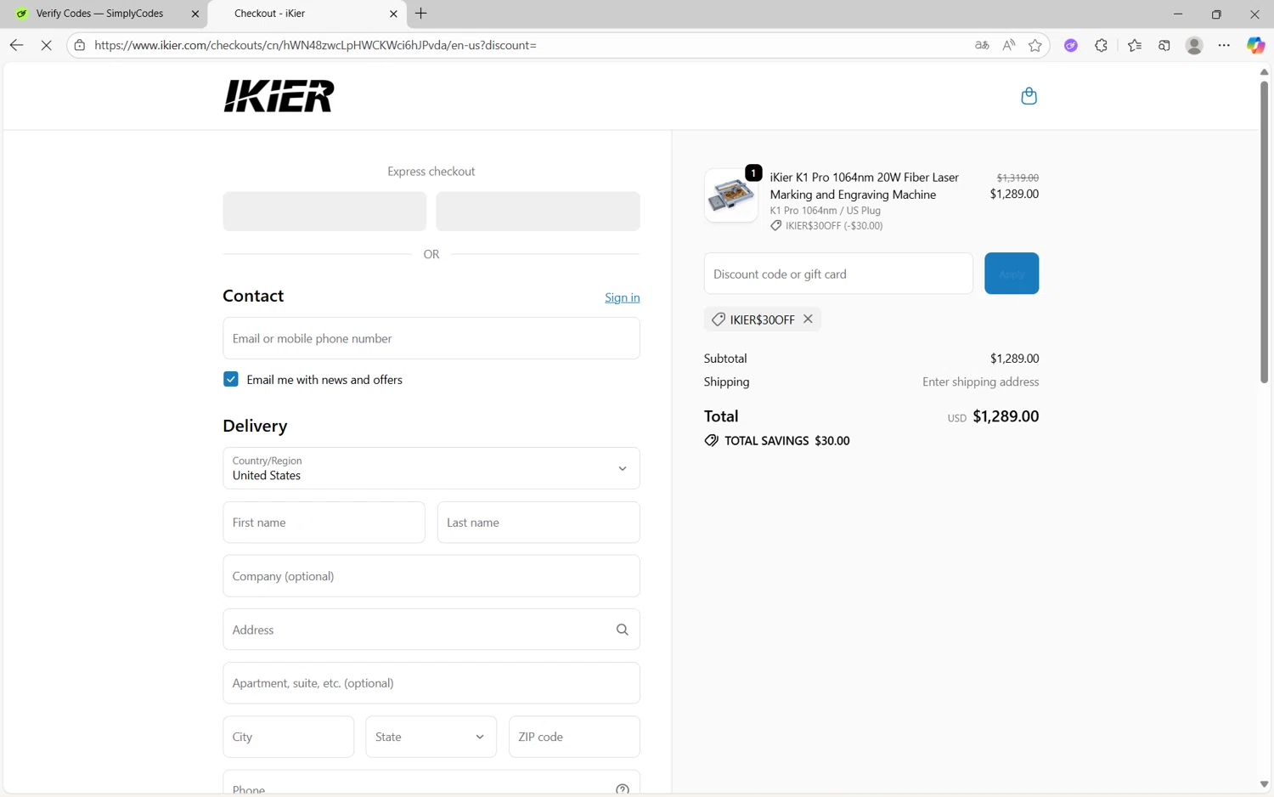The width and height of the screenshot is (1274, 797).
Task: Open the purple SimplyCodes extension icon
Action: (x=1071, y=45)
